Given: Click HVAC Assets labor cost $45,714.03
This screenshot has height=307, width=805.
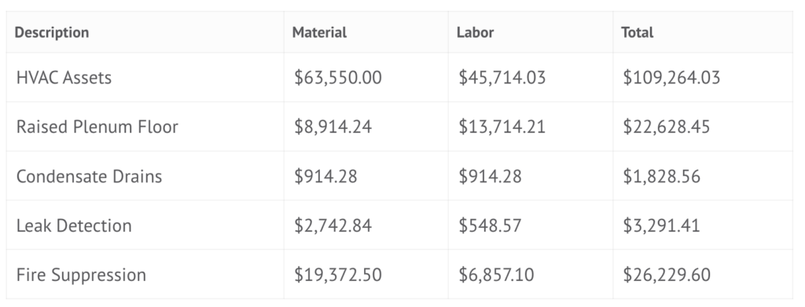Looking at the screenshot, I should click(x=502, y=78).
